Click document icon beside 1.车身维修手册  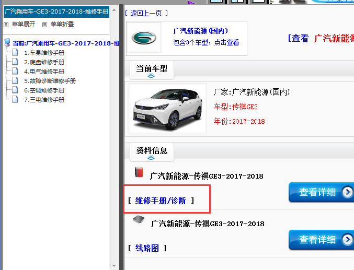15,52
